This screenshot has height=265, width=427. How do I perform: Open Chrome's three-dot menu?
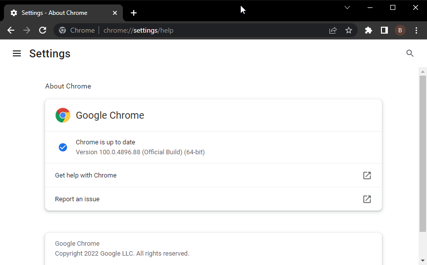[x=416, y=30]
